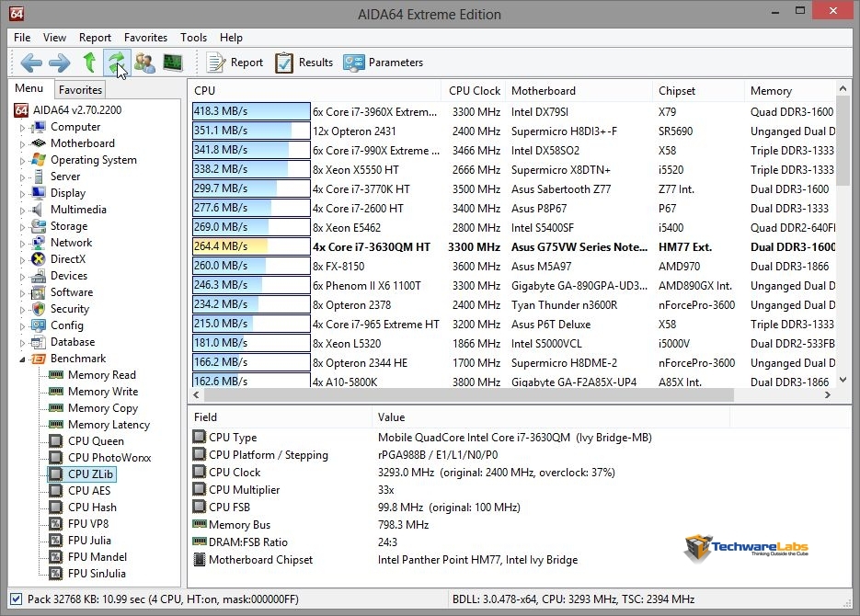Click the Report toolbar button
The height and width of the screenshot is (616, 860).
(x=235, y=63)
